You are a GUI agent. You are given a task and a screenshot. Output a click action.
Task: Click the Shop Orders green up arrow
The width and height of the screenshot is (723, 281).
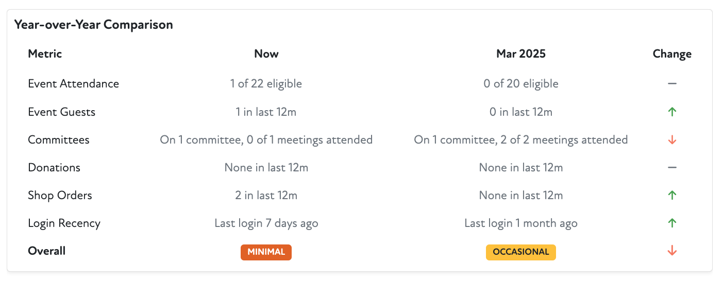pos(671,195)
